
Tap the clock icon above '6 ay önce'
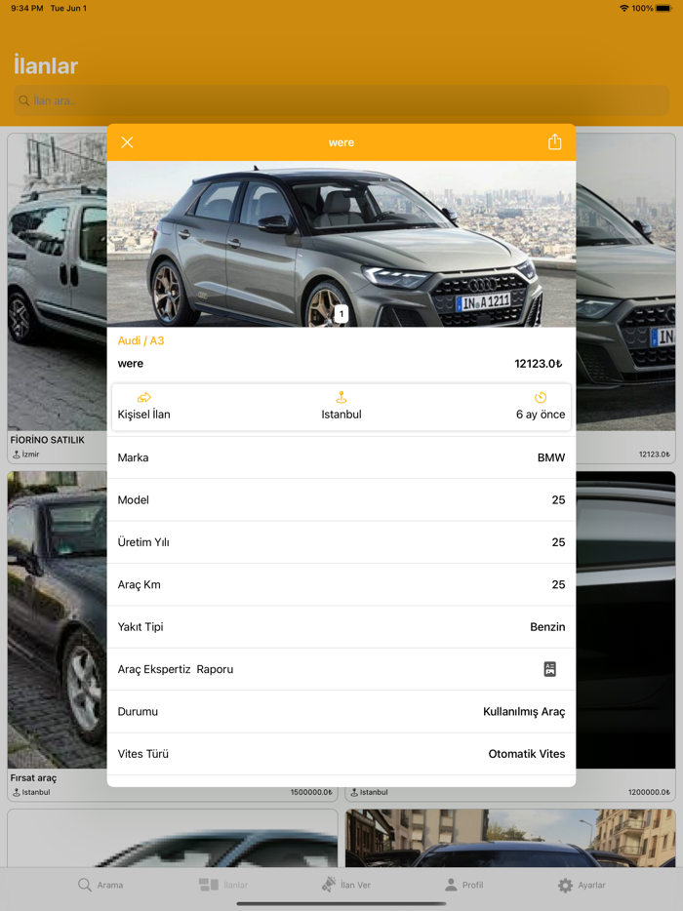(541, 397)
